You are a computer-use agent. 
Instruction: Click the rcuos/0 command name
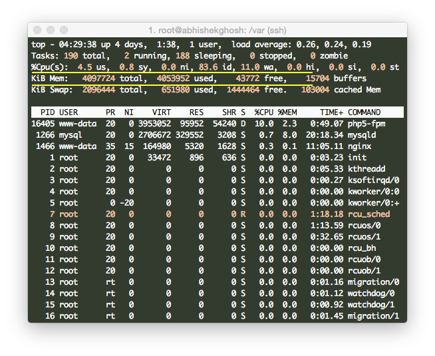point(364,226)
